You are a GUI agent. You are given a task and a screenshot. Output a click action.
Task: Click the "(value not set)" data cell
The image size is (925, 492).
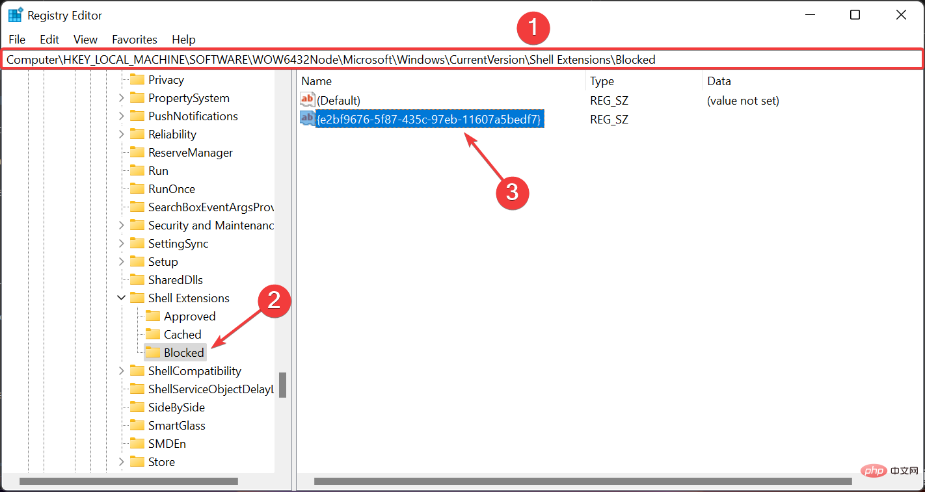coord(743,101)
